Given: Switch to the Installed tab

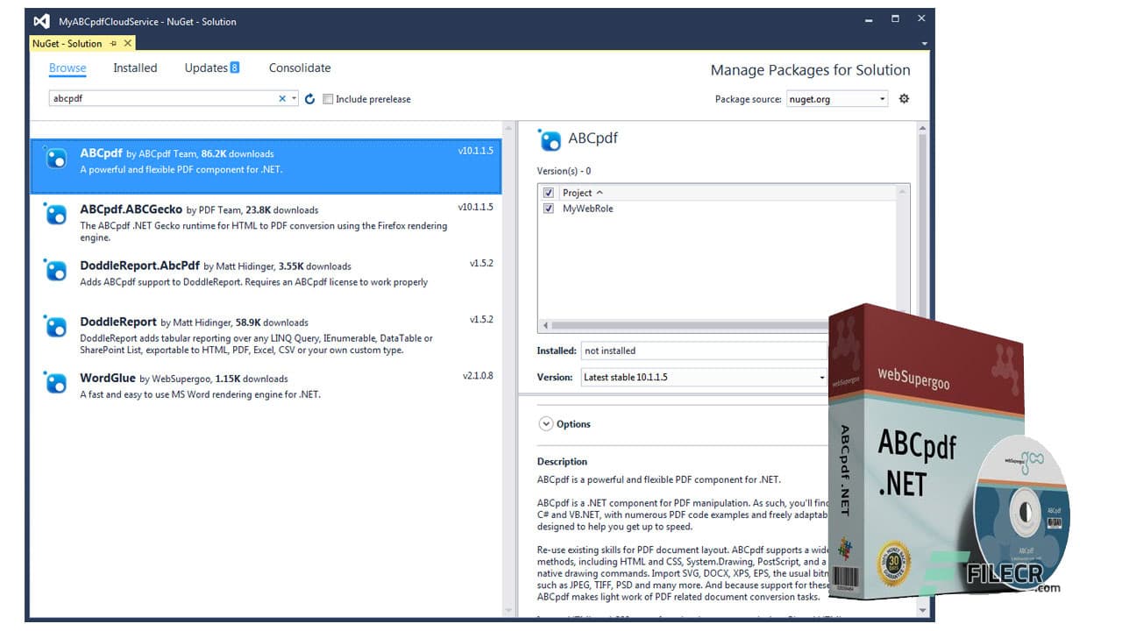Looking at the screenshot, I should pos(134,67).
